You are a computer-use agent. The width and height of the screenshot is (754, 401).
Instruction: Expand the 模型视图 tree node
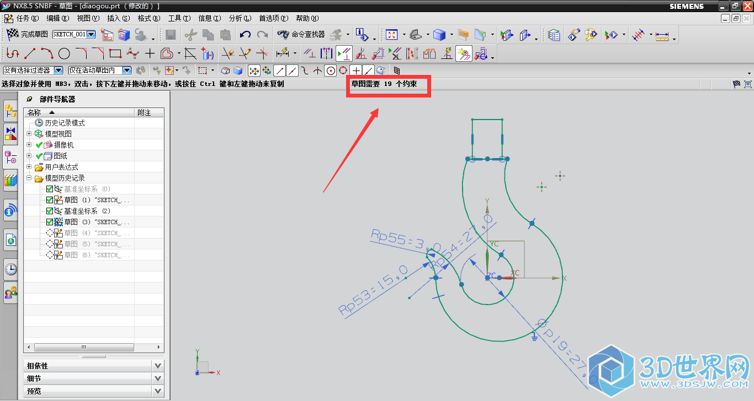pos(29,134)
